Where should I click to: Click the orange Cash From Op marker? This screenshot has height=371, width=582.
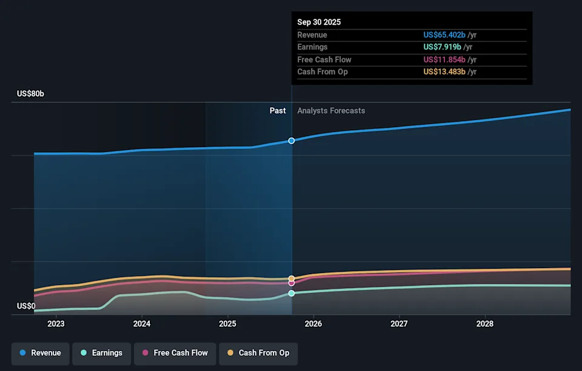[x=292, y=278]
